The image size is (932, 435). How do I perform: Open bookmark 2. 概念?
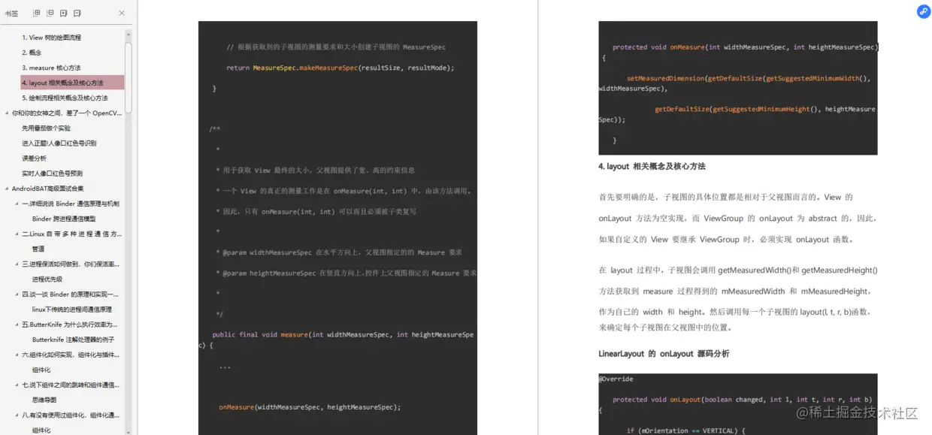(x=32, y=53)
